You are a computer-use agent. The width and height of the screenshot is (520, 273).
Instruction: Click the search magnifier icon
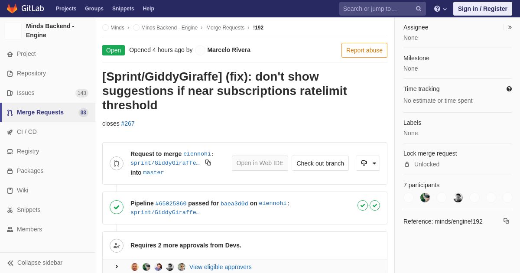[x=419, y=9]
